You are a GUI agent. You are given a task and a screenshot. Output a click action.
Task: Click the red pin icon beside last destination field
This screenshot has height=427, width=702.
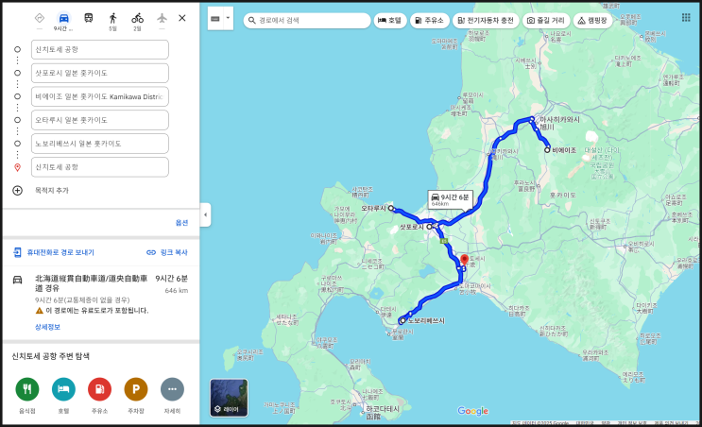(17, 167)
